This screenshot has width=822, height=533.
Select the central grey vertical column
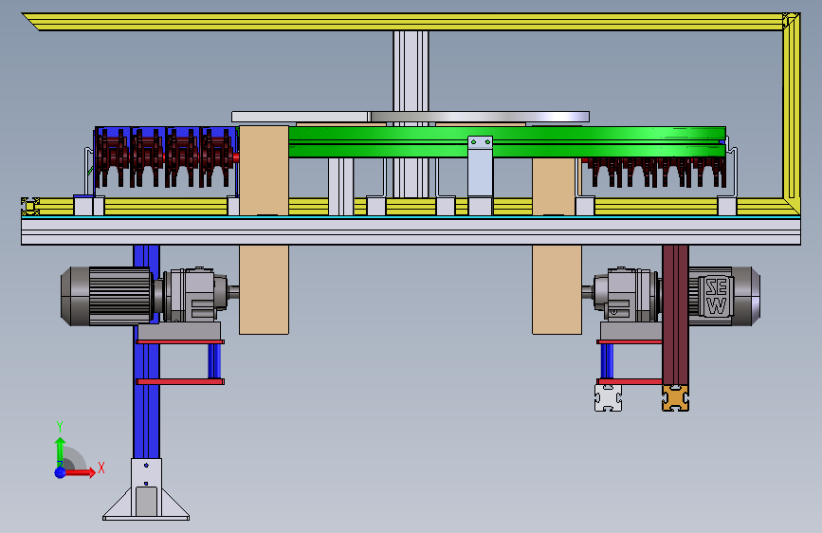tap(411, 71)
